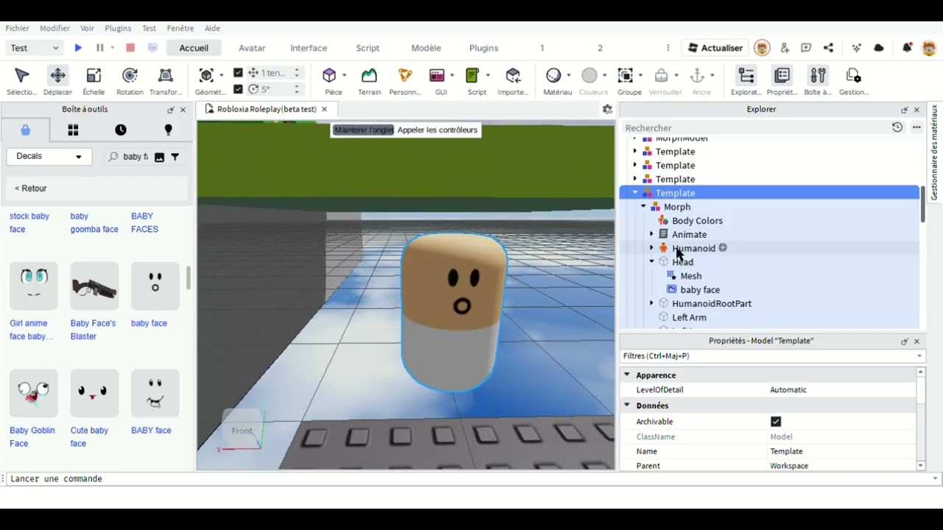Expand the HumanoidRootPart node
The height and width of the screenshot is (530, 943).
[651, 303]
